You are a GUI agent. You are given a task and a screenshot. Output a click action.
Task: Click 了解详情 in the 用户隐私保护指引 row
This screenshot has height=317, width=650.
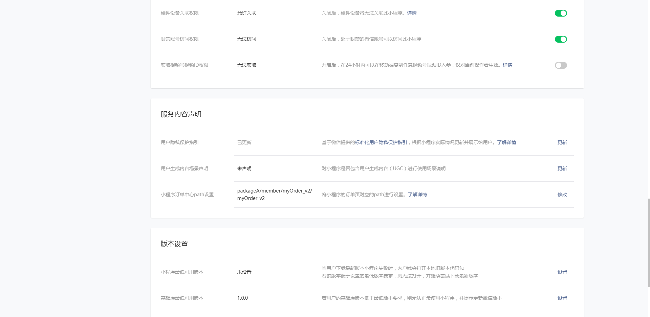(506, 142)
